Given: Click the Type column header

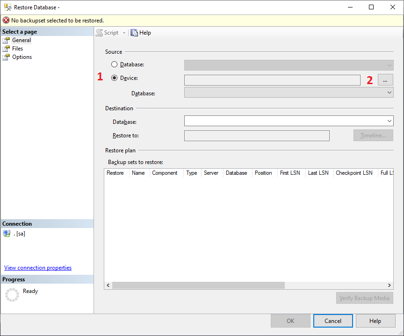Looking at the screenshot, I should point(192,173).
